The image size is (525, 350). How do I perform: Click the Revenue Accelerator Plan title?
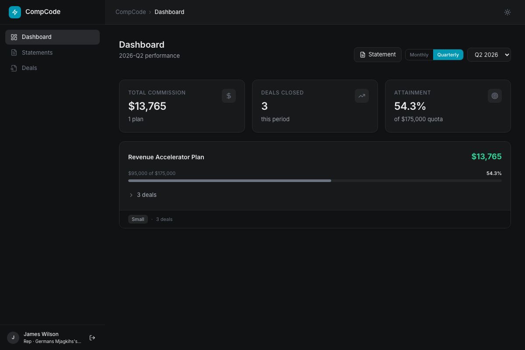point(166,157)
